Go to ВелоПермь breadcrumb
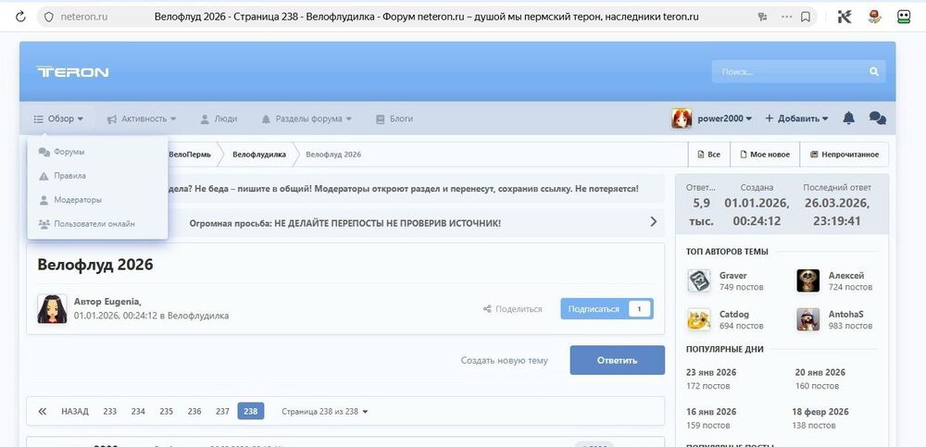 (x=190, y=155)
